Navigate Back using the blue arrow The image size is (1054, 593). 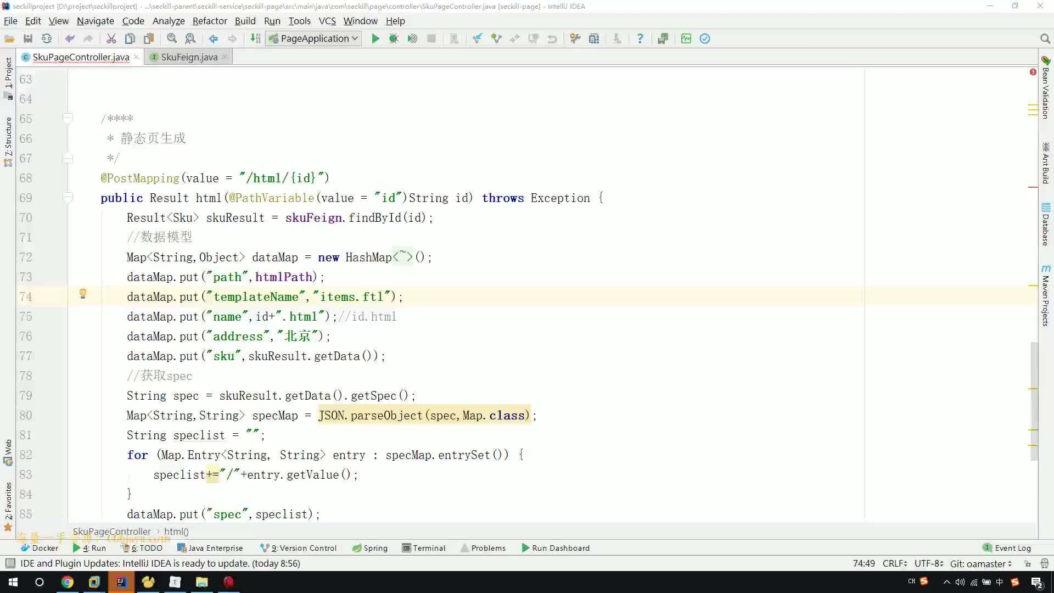click(214, 38)
